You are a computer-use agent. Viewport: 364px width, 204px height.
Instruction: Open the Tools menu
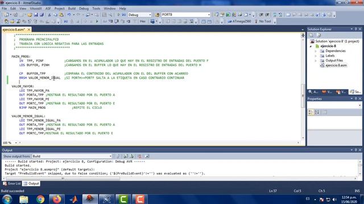[x=96, y=8]
